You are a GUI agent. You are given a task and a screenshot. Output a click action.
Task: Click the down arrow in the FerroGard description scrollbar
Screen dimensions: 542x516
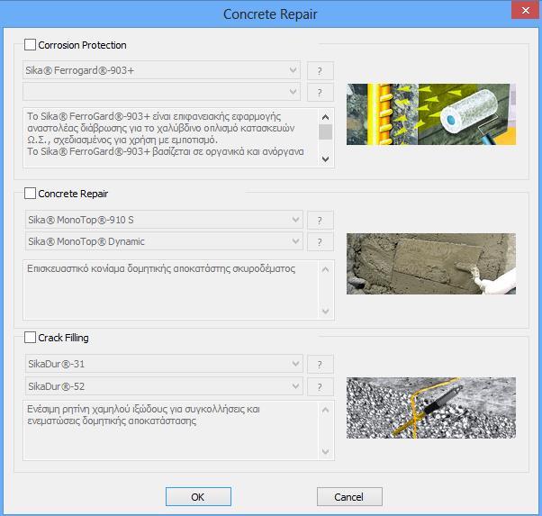tap(325, 159)
